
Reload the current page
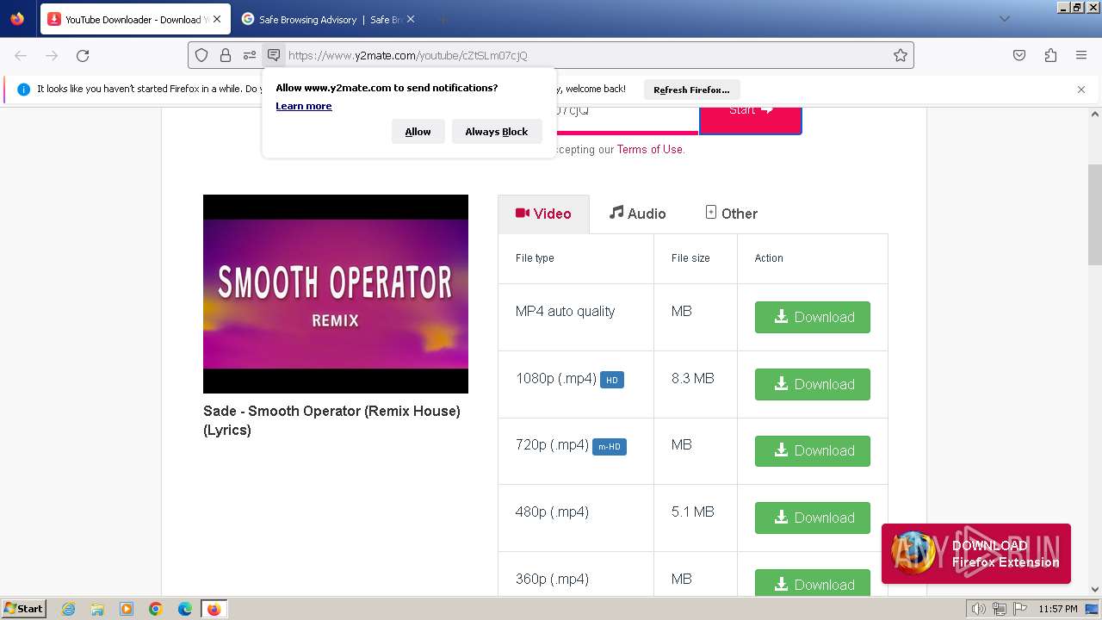83,55
